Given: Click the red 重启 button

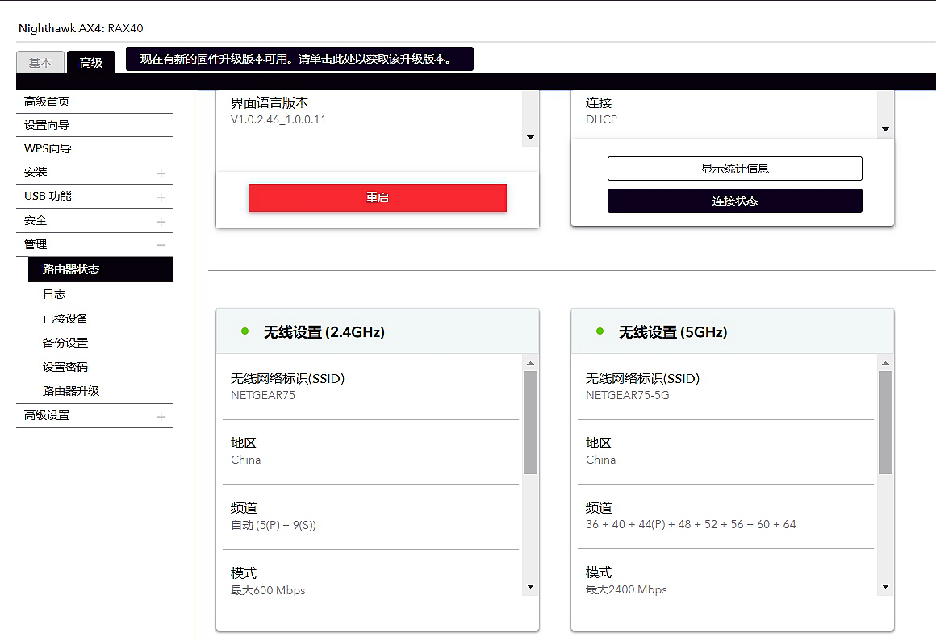Looking at the screenshot, I should 377,198.
